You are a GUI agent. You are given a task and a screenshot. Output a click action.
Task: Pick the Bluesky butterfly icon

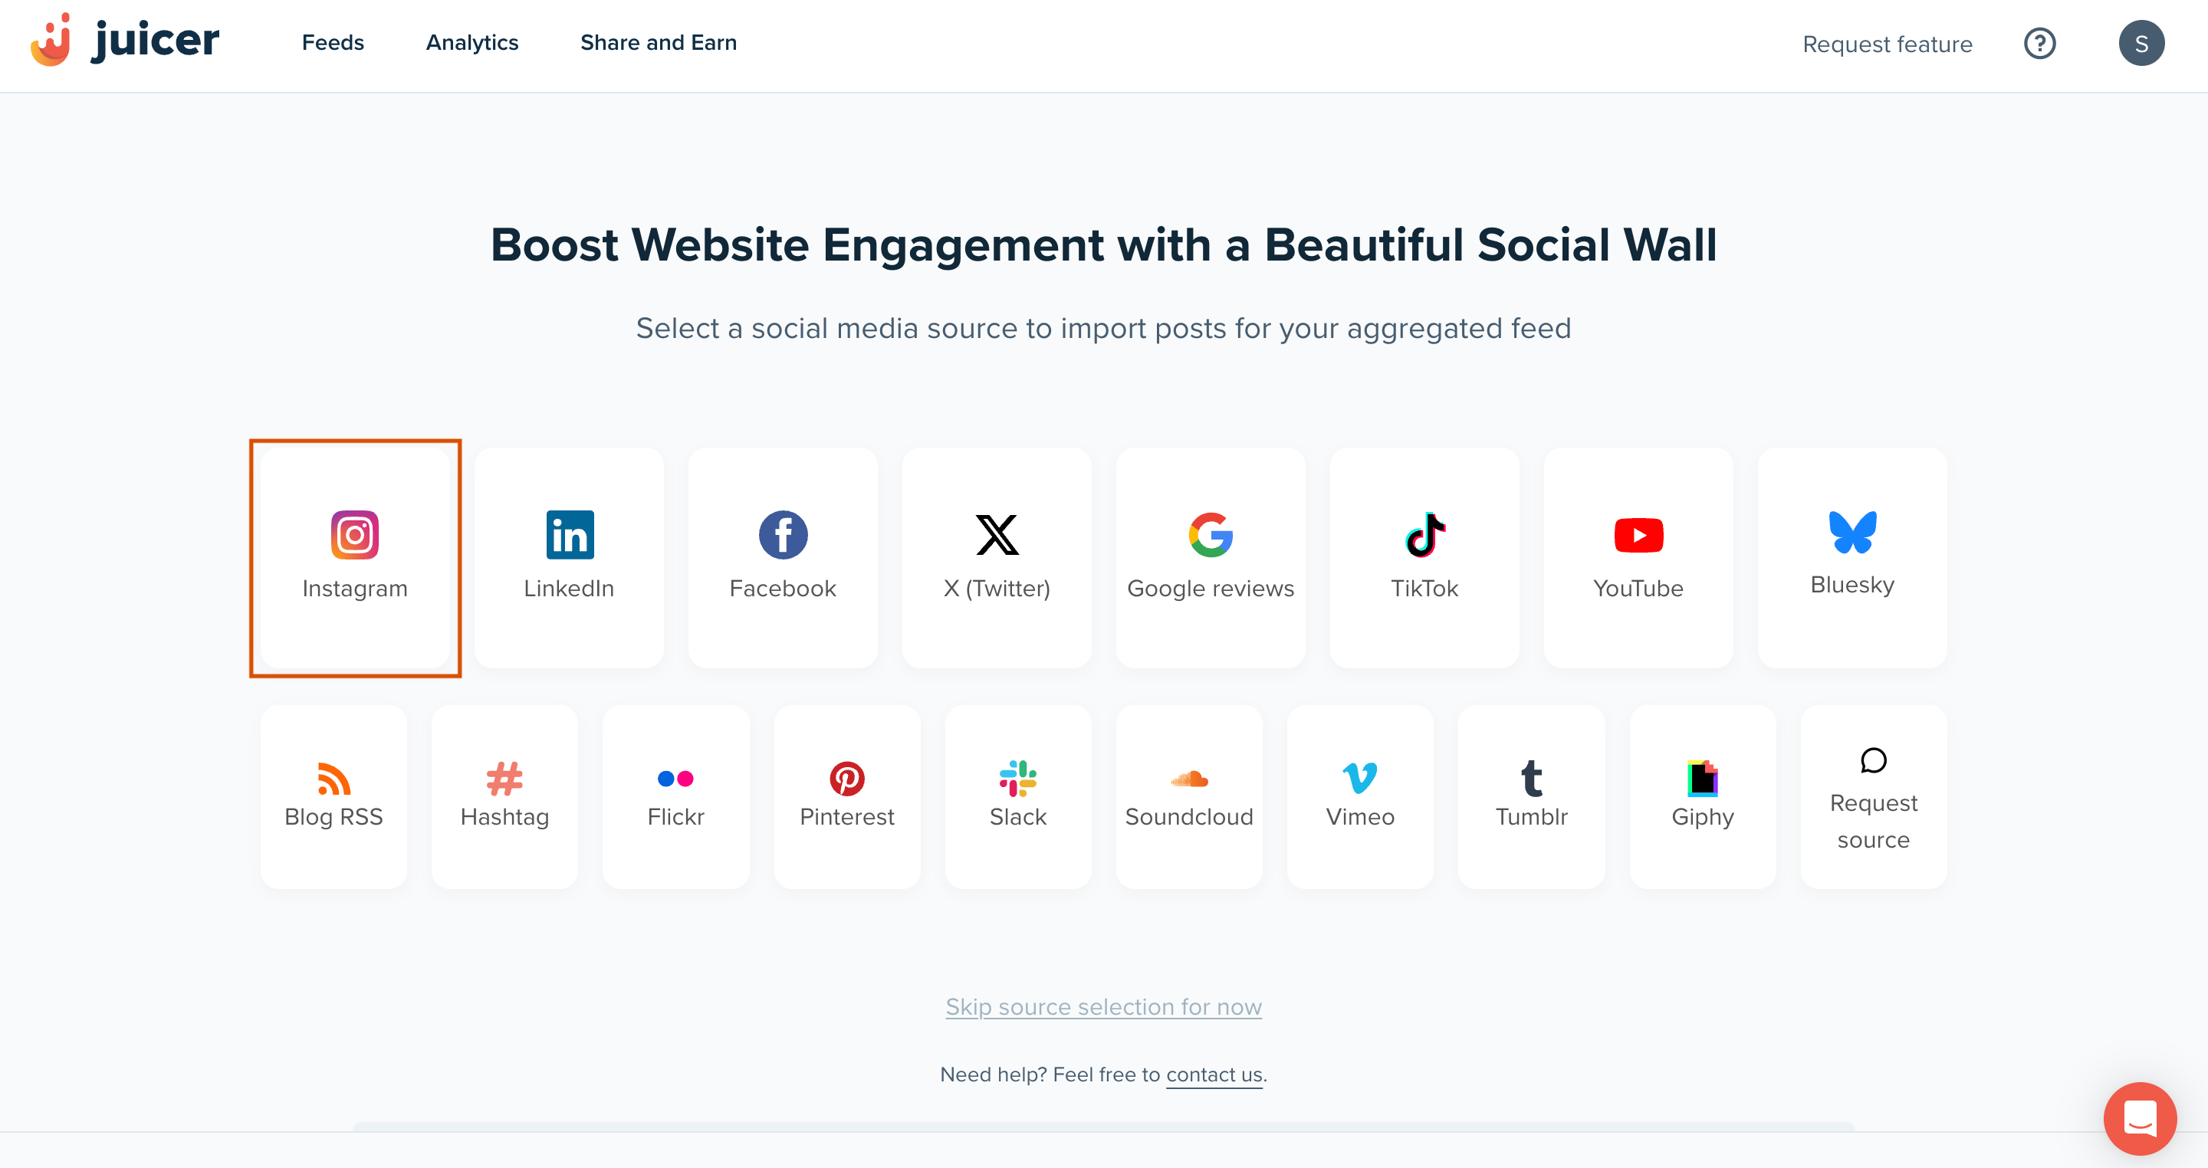1852,531
